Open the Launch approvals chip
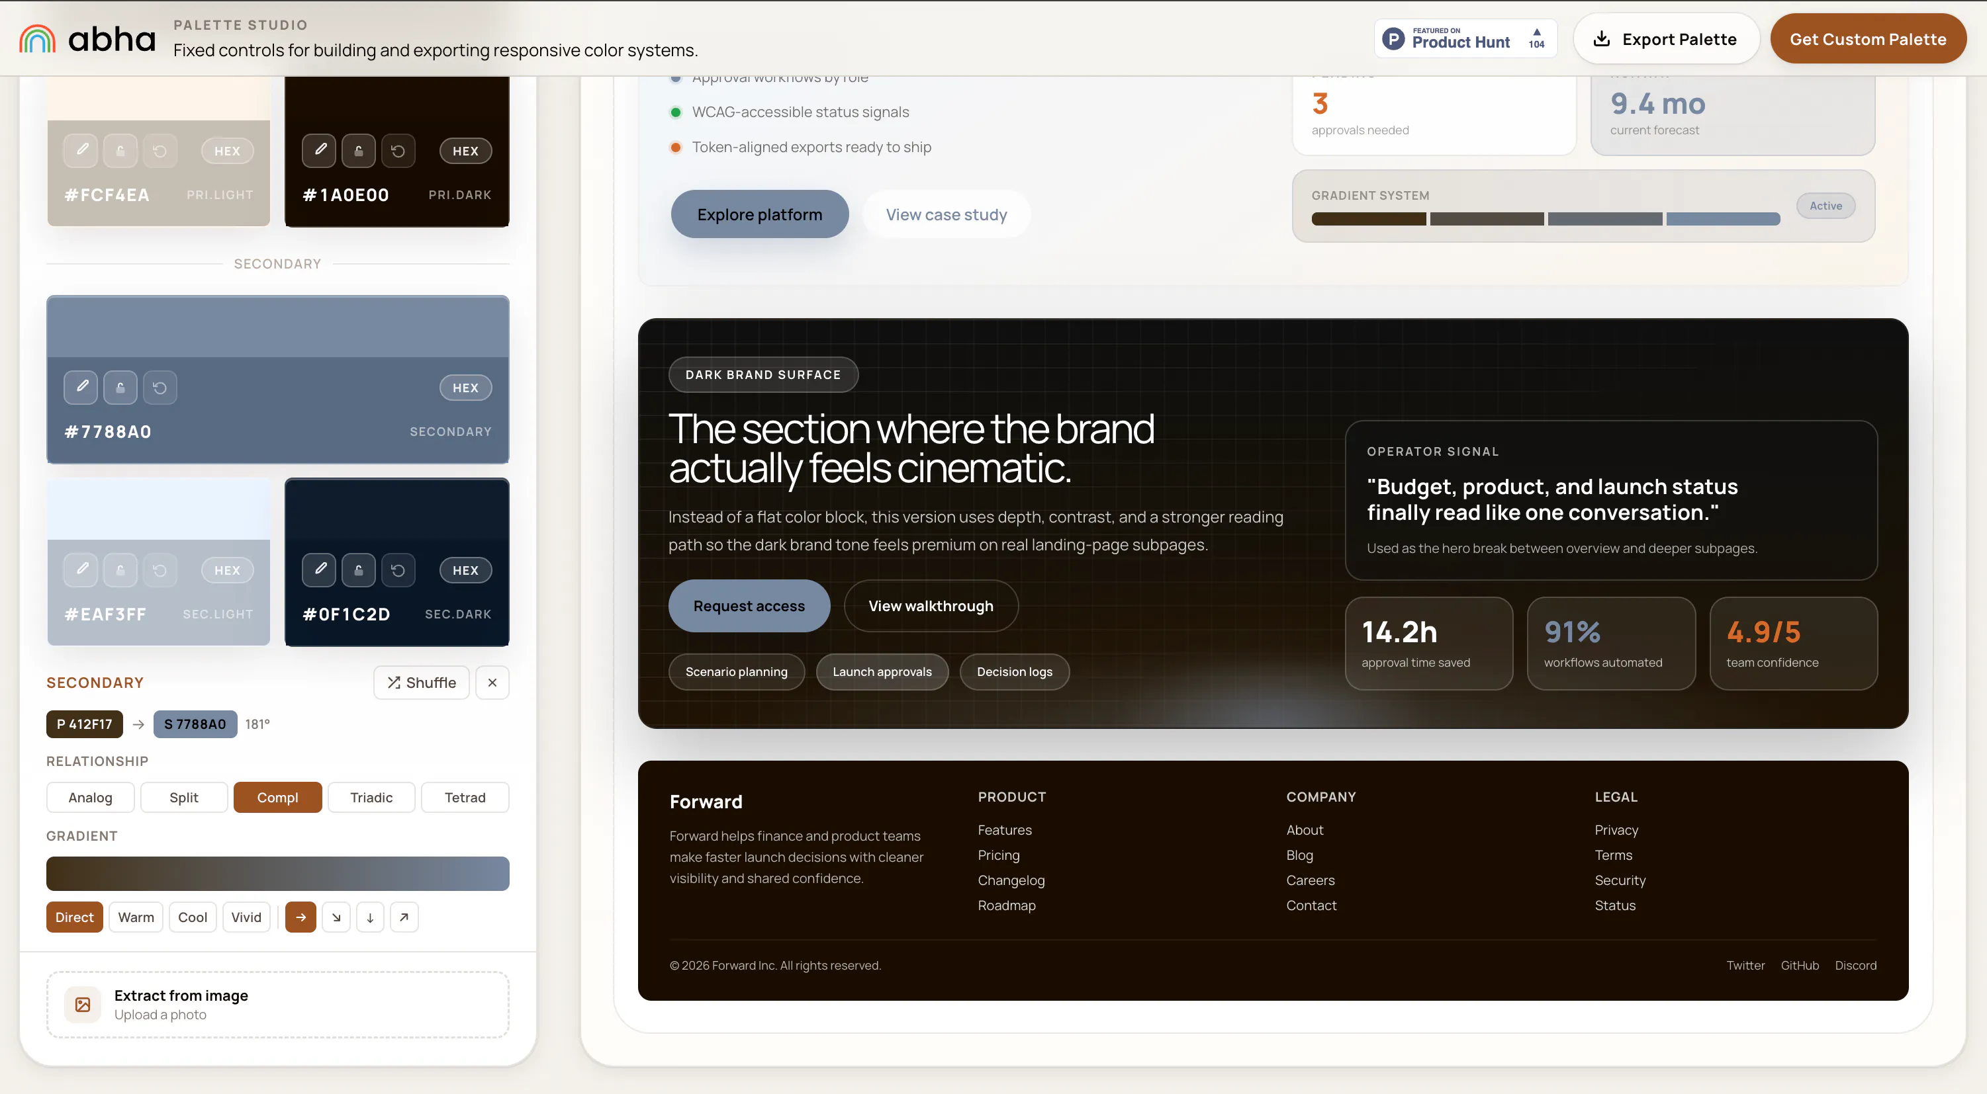Screen dimensions: 1987x1094 click(882, 671)
